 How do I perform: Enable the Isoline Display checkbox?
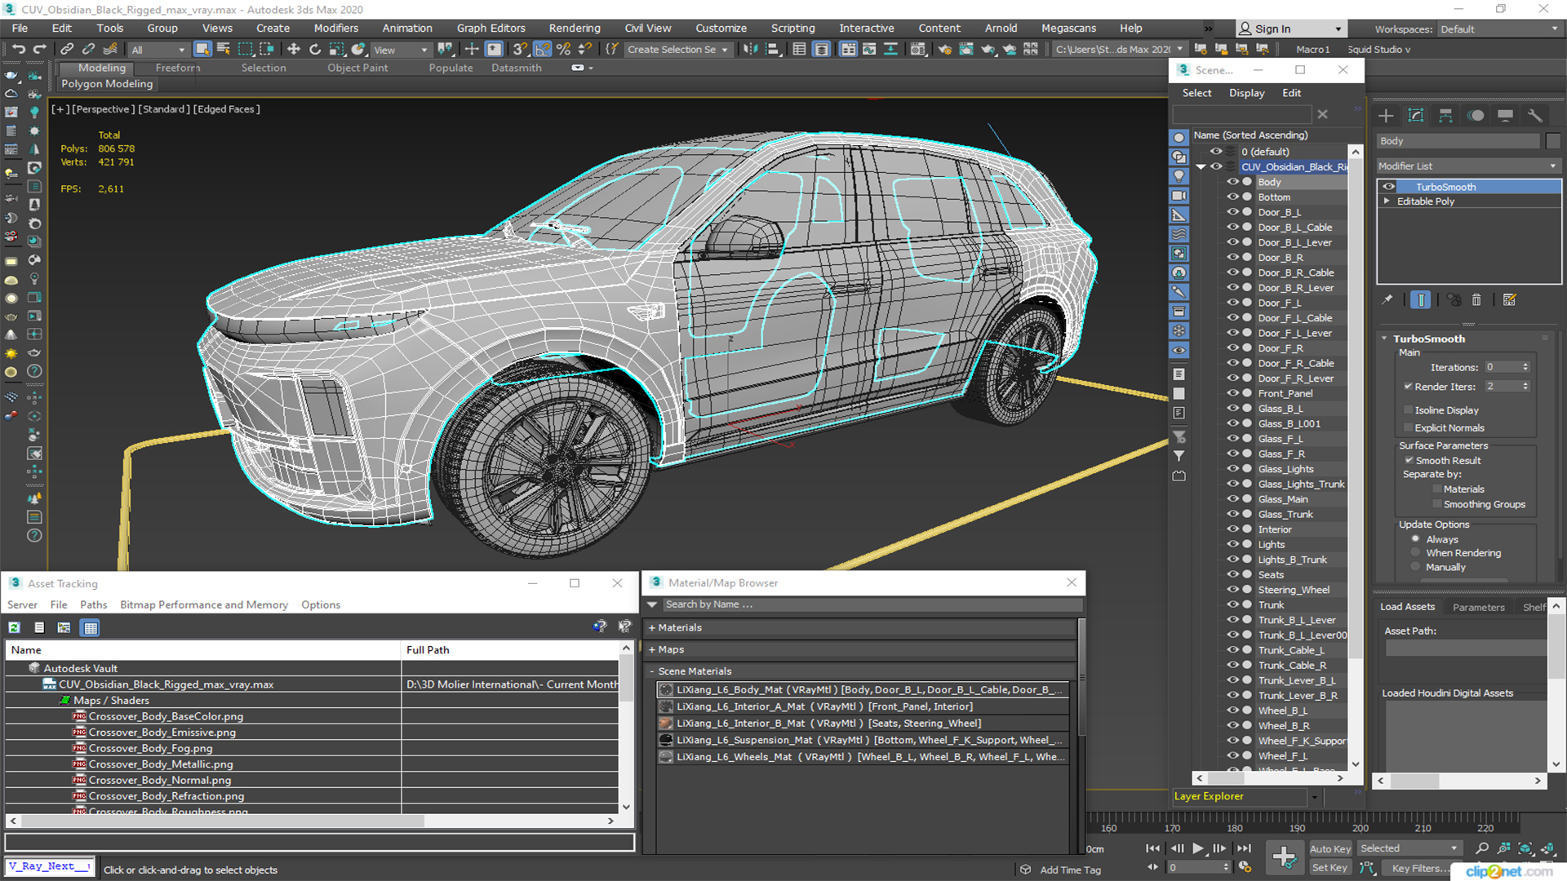click(x=1408, y=410)
